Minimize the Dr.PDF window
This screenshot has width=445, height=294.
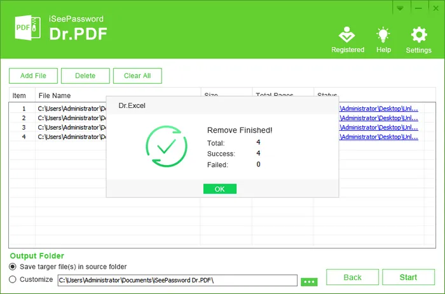(x=418, y=8)
